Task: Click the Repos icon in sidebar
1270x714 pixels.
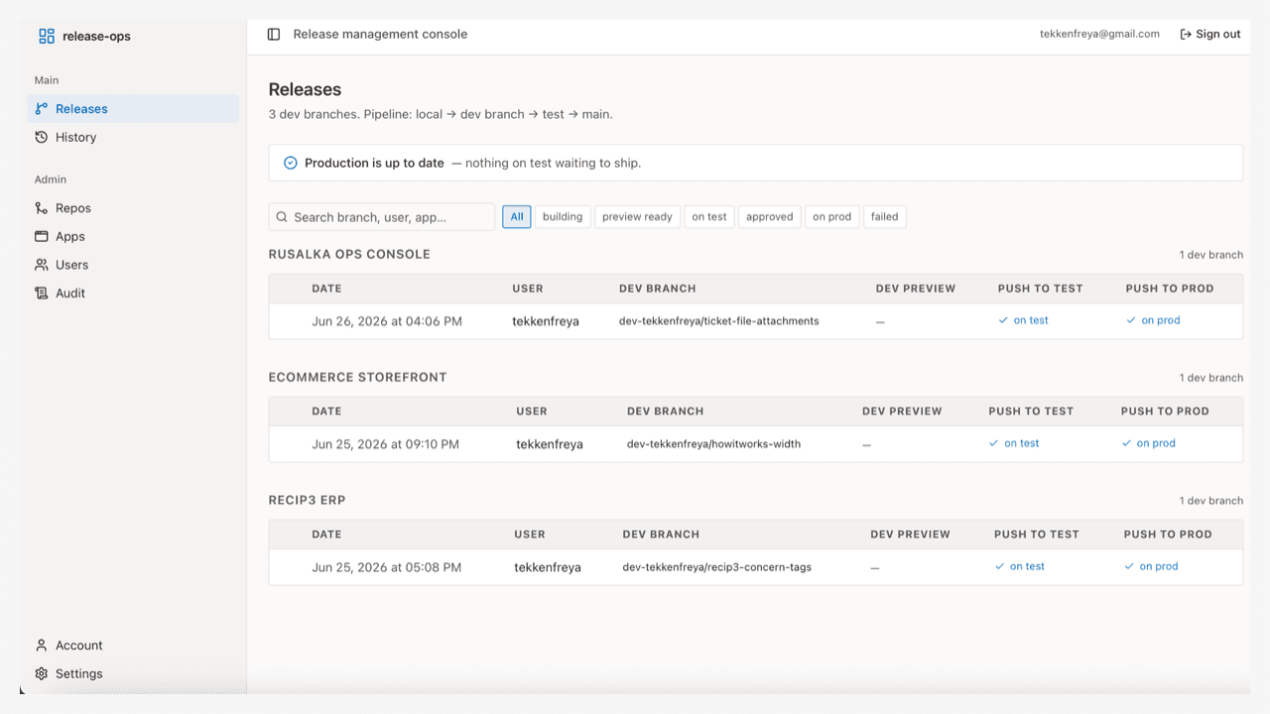Action: 42,208
